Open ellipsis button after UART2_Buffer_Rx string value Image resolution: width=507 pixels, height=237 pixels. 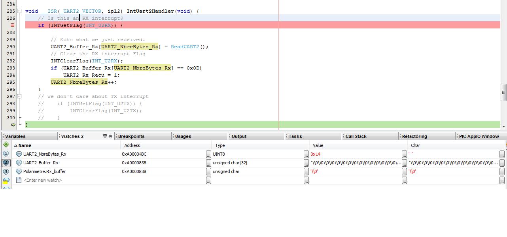404,163
